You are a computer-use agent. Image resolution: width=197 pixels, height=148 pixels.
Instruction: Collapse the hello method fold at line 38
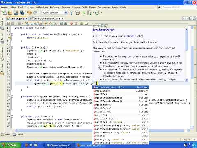point(12,97)
